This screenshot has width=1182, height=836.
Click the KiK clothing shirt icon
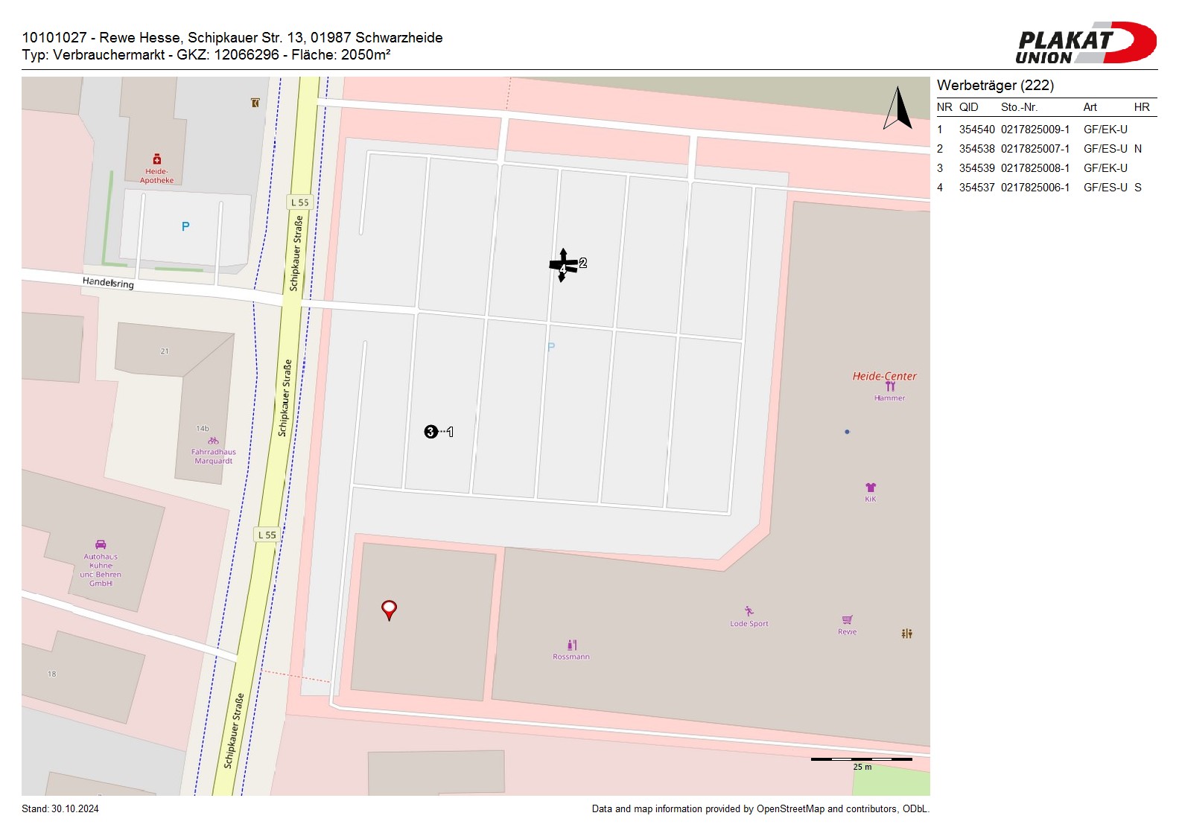point(871,488)
